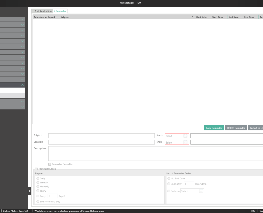Sort list by Start Date column header
This screenshot has height=213, width=263.
(x=201, y=17)
